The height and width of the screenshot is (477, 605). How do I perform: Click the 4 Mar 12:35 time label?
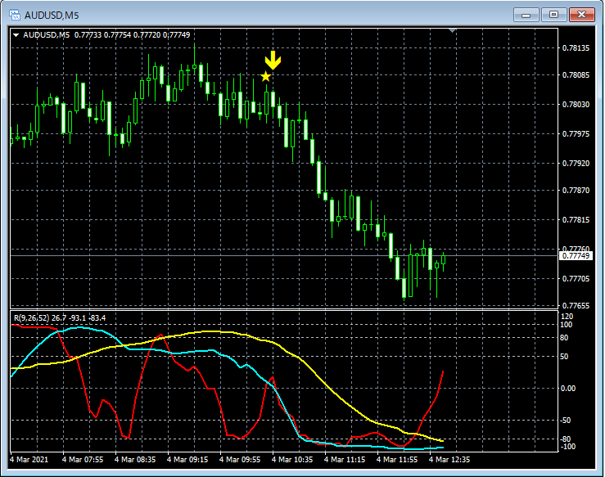coord(450,461)
